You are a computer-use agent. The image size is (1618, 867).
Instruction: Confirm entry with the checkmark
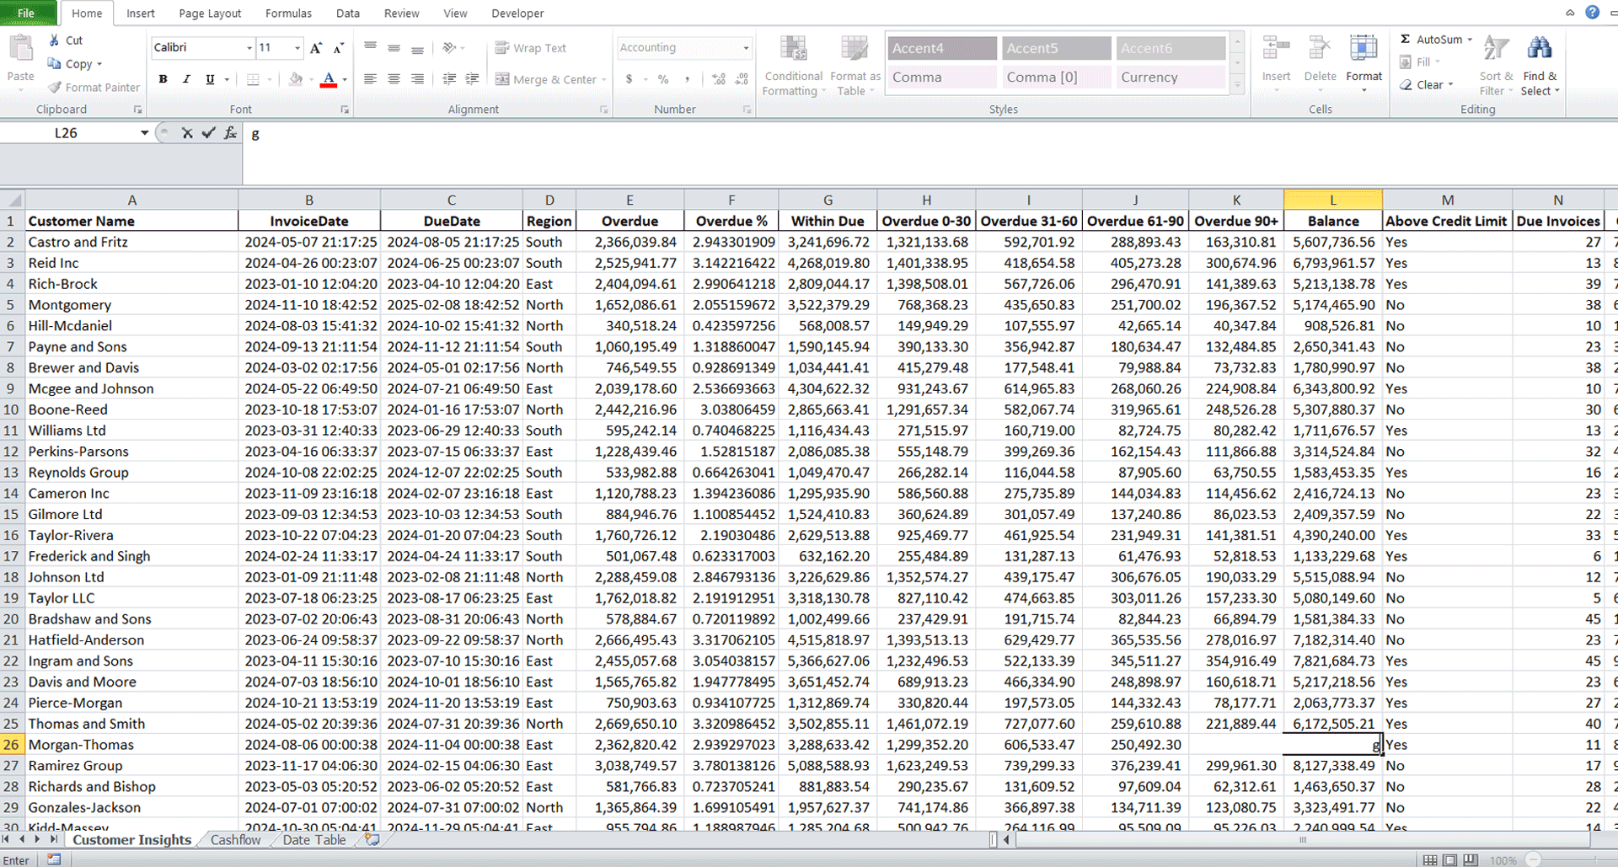coord(208,133)
